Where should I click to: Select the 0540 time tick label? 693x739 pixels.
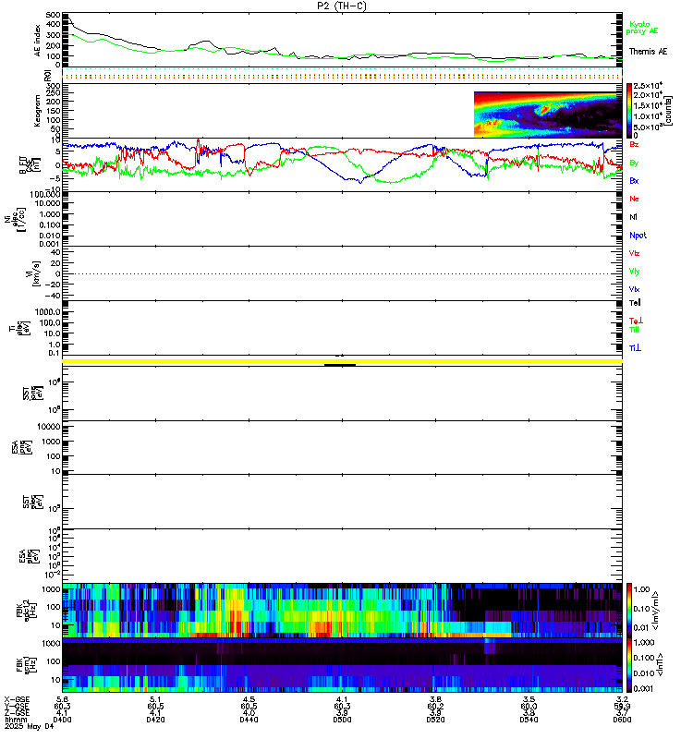529,720
